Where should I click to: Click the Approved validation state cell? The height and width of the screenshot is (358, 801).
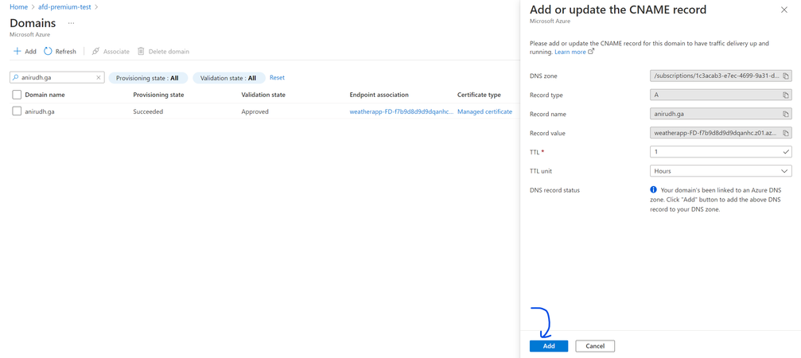pyautogui.click(x=255, y=111)
